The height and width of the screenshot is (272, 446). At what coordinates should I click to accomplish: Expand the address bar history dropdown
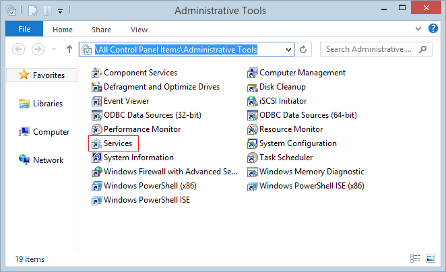pos(288,50)
